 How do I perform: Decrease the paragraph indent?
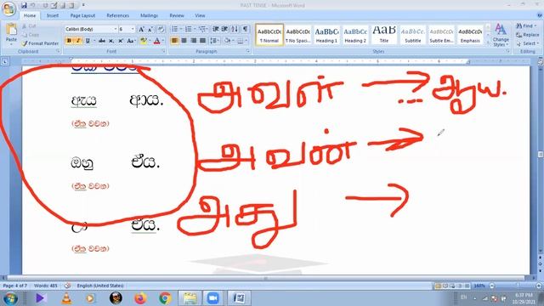click(215, 29)
